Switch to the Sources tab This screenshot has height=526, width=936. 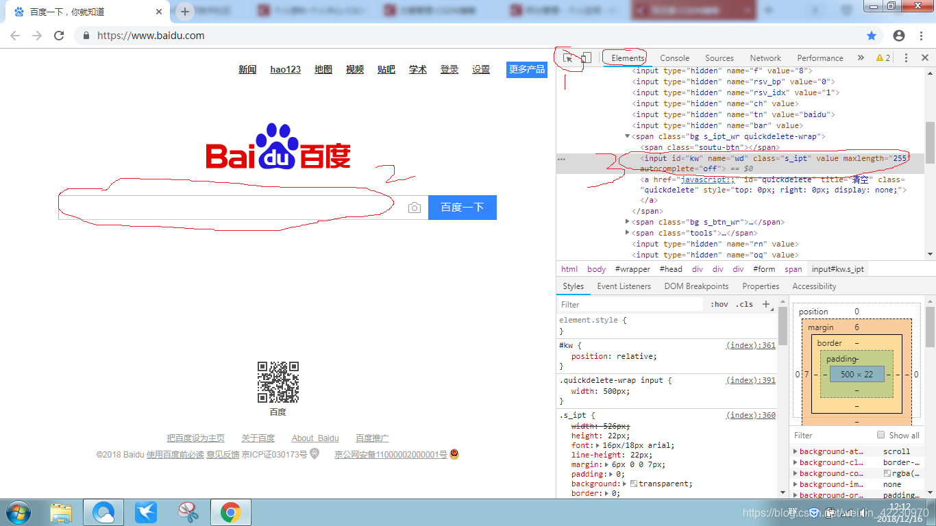719,58
